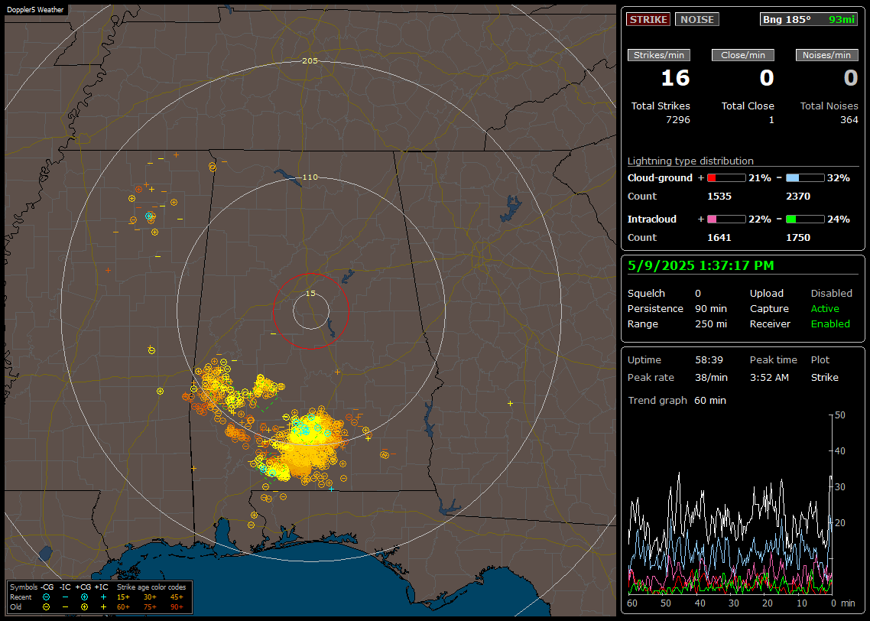Screen dimensions: 870x621
Task: Click the positive cloud-ground count 1535
Action: 719,197
